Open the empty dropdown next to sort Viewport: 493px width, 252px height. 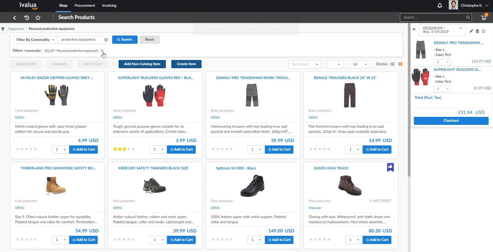335,64
